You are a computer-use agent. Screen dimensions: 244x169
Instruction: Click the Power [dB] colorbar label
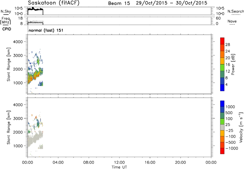tap(233, 64)
